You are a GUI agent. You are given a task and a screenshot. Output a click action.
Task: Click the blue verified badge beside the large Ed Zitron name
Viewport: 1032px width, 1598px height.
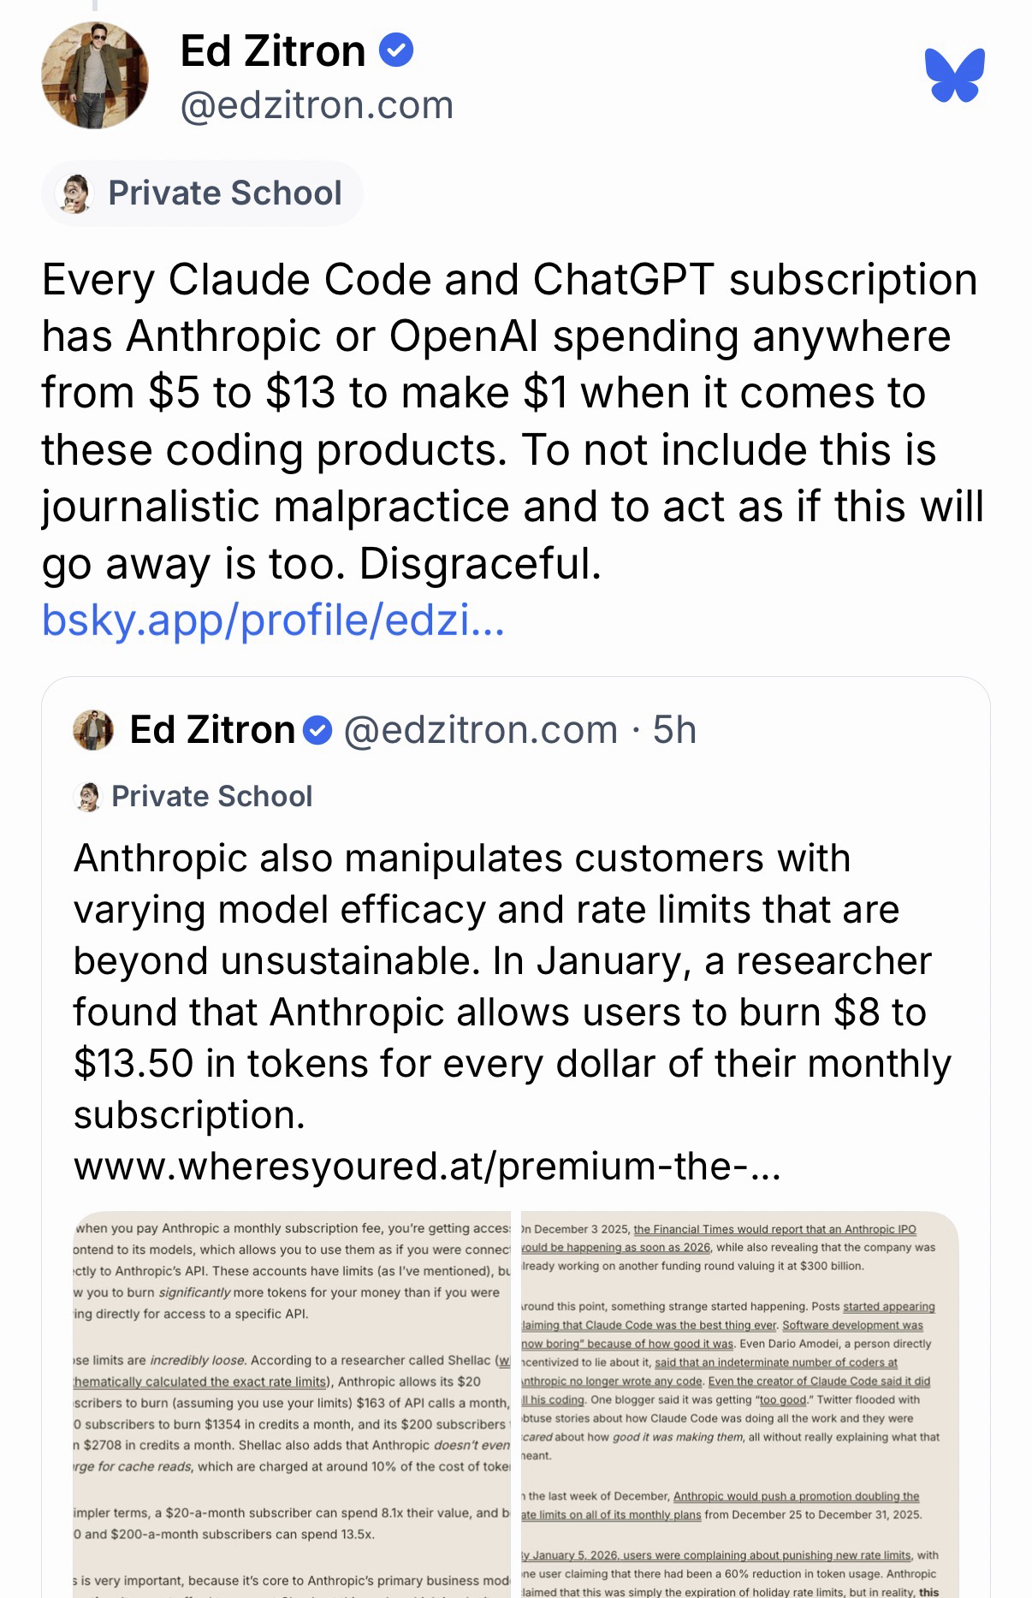[395, 50]
